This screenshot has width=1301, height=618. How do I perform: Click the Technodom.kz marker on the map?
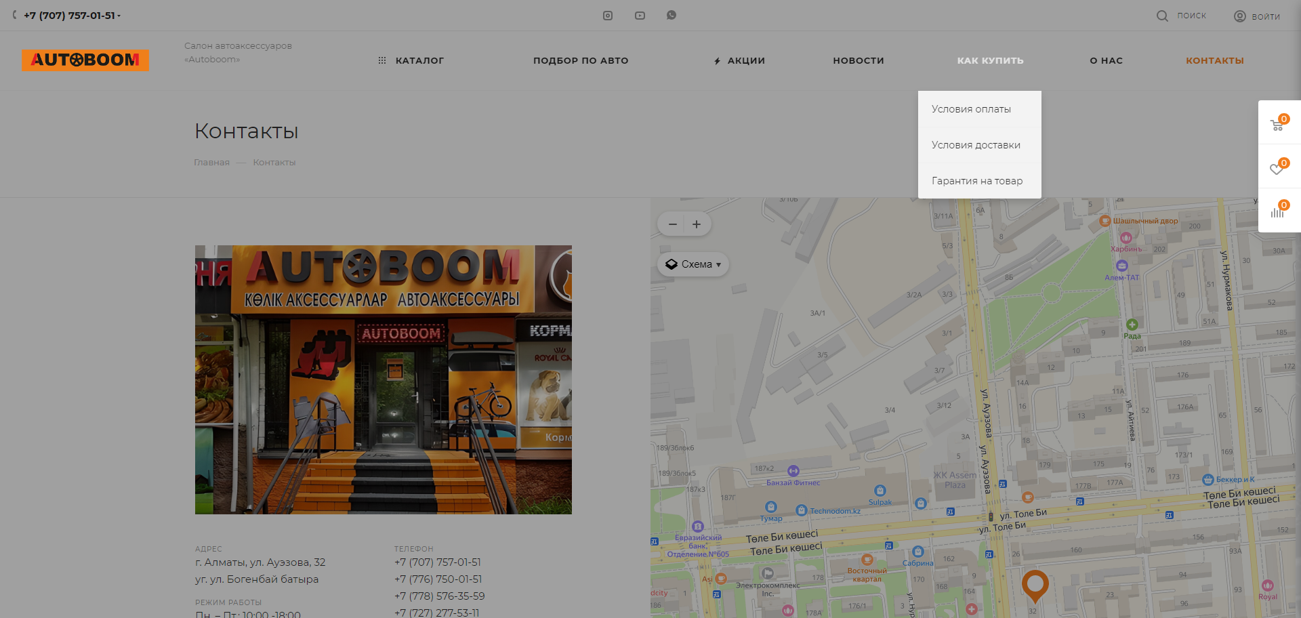pyautogui.click(x=802, y=510)
